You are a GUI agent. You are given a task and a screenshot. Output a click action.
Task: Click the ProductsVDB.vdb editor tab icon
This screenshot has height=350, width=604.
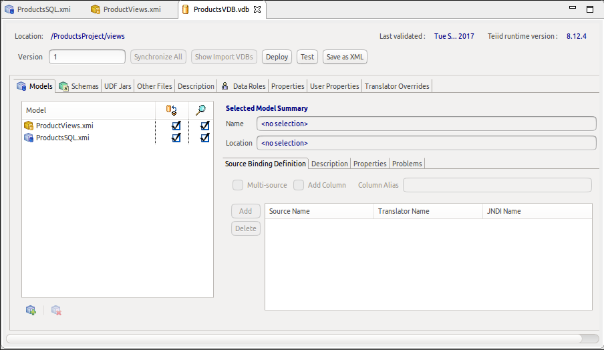coord(185,9)
